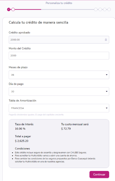Expand Tabla de Amortización dropdown arrow

pos(107,108)
